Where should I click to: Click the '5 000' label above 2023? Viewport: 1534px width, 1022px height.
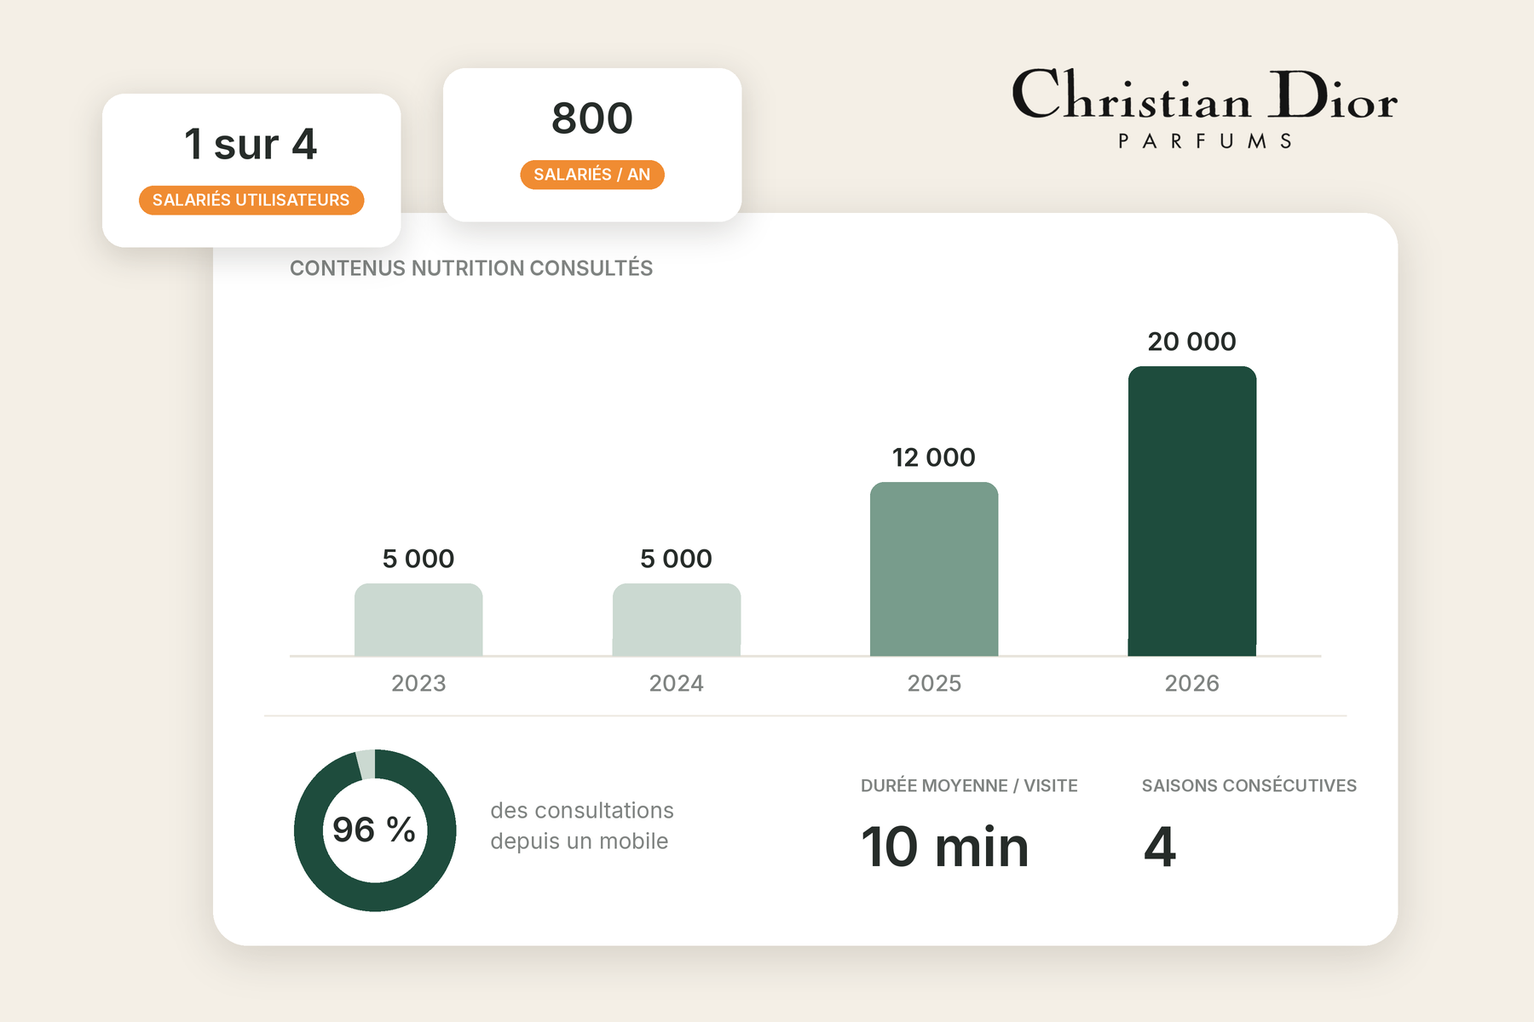click(x=418, y=559)
